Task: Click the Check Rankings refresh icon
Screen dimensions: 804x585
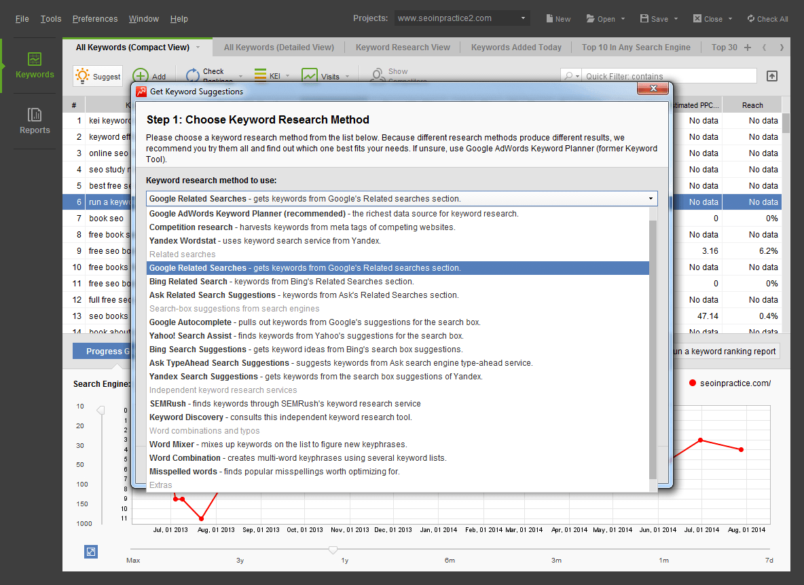Action: [x=192, y=76]
